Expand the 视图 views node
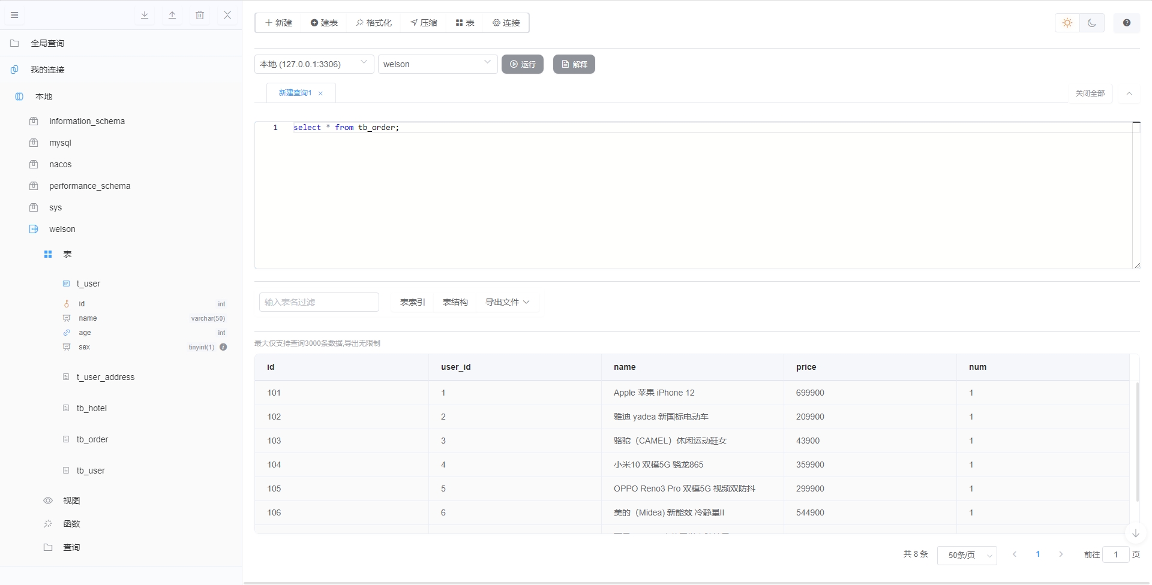Image resolution: width=1152 pixels, height=585 pixels. point(71,500)
